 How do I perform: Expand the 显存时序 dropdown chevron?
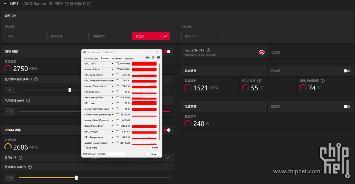[x=168, y=158]
